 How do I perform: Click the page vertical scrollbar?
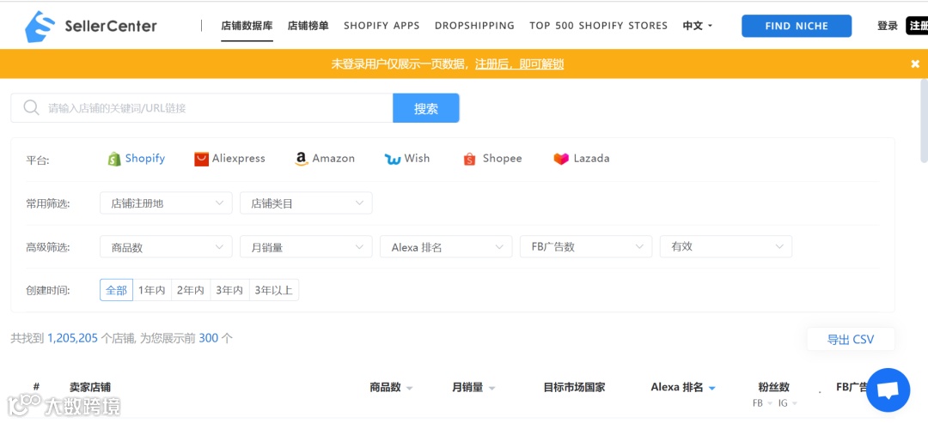tap(924, 121)
